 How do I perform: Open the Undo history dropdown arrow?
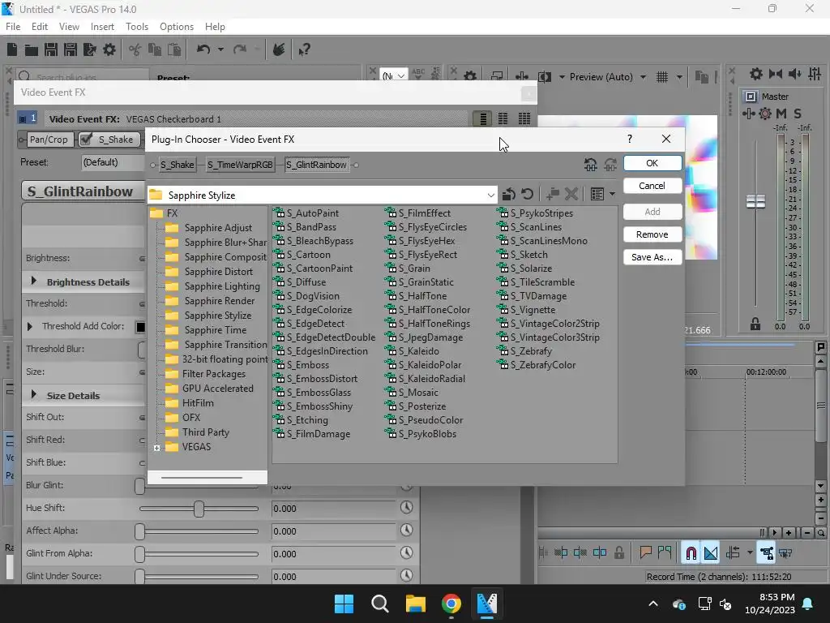pyautogui.click(x=220, y=49)
